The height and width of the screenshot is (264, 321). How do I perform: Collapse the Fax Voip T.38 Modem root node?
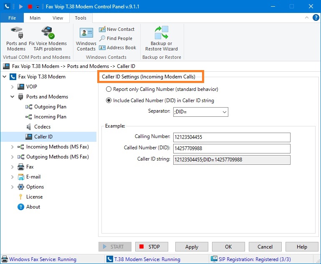[4, 77]
